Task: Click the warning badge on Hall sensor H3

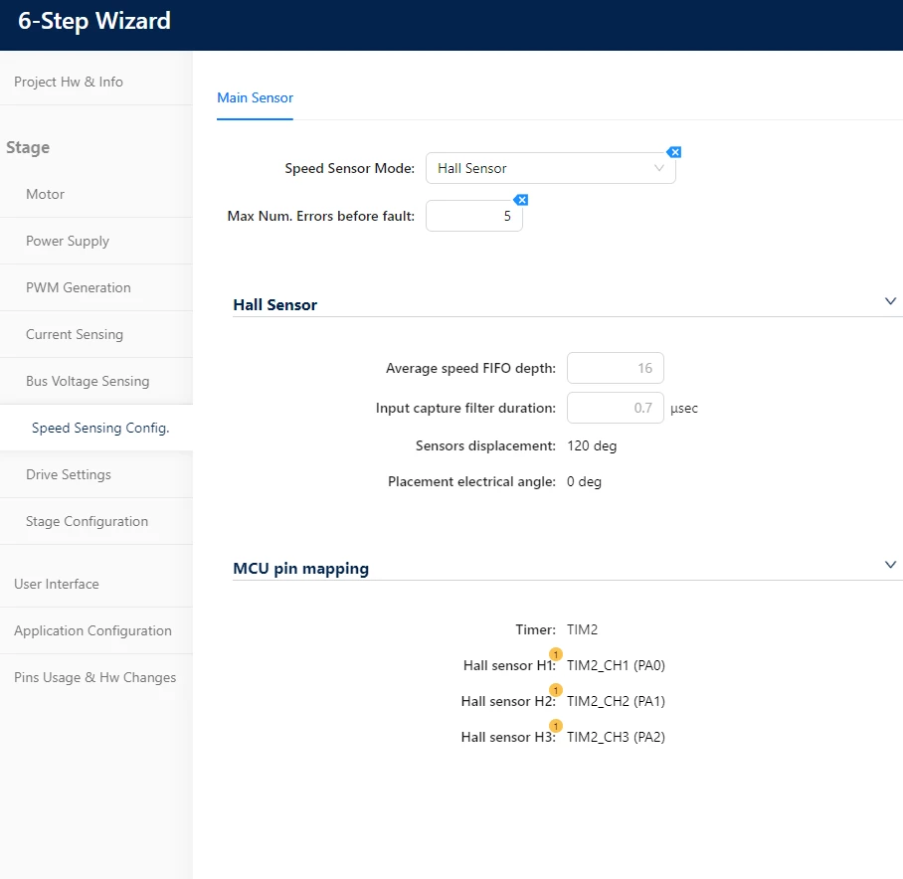Action: click(x=556, y=726)
